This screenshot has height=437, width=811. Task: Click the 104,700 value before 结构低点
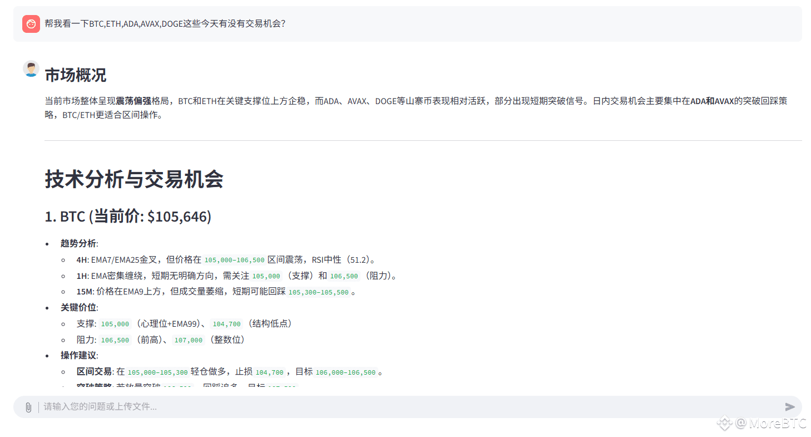(226, 324)
